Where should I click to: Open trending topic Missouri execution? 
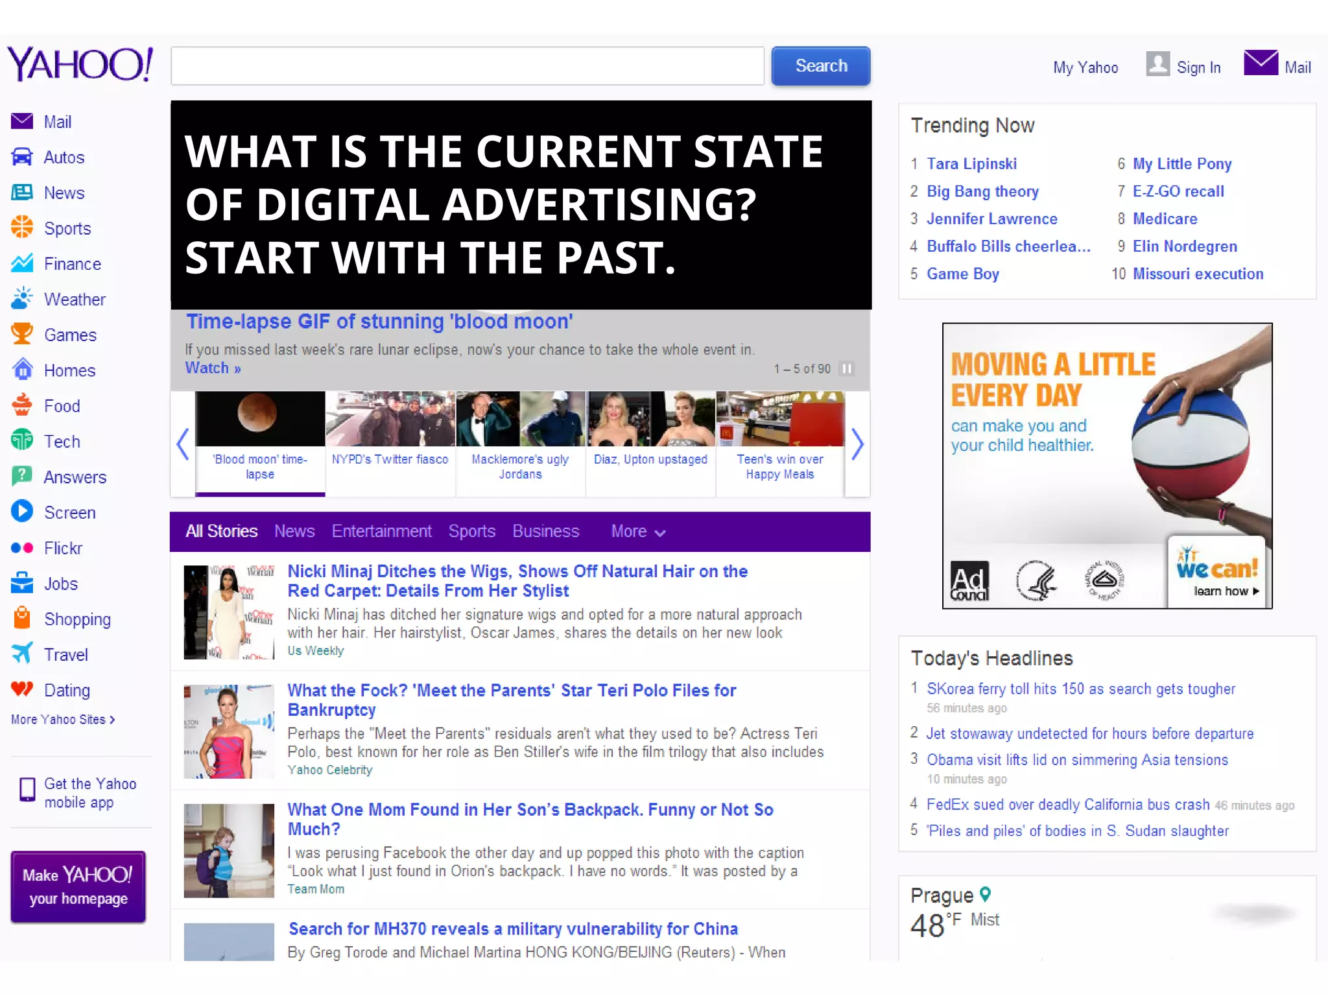(x=1198, y=274)
